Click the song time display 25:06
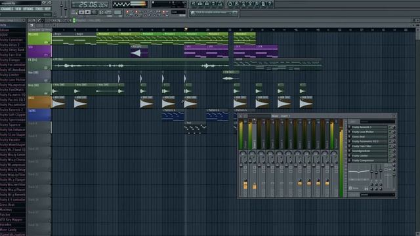Image resolution: width=420 pixels, height=236 pixels. coord(90,5)
